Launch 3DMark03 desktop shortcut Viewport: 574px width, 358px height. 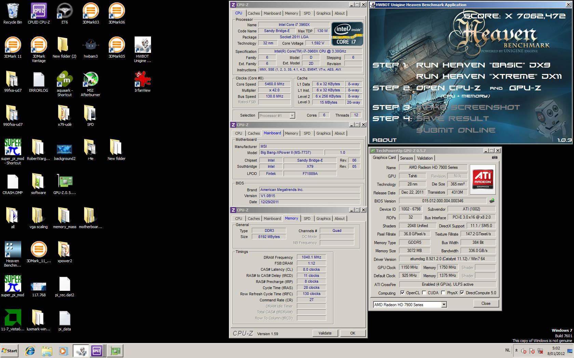pos(91,14)
